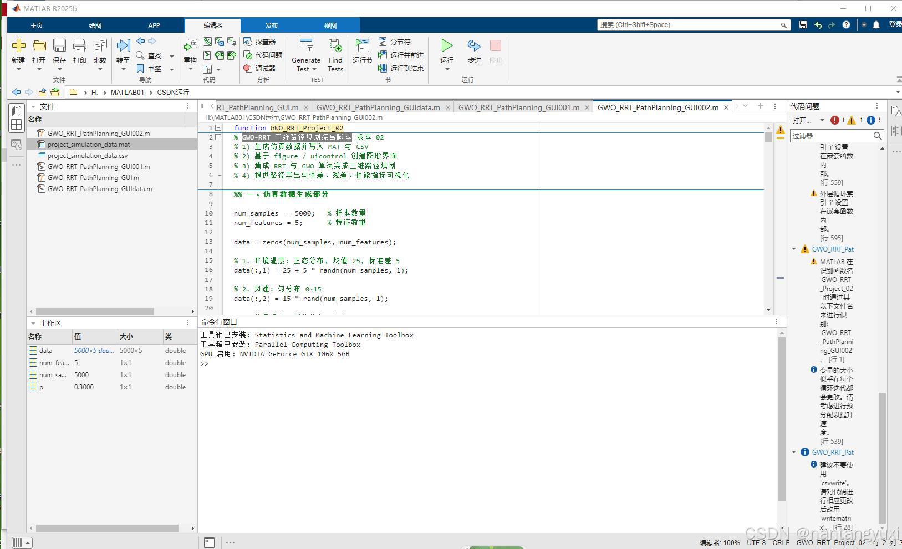Collapse the 文件 panel header arrow
The height and width of the screenshot is (549, 902).
pos(33,106)
